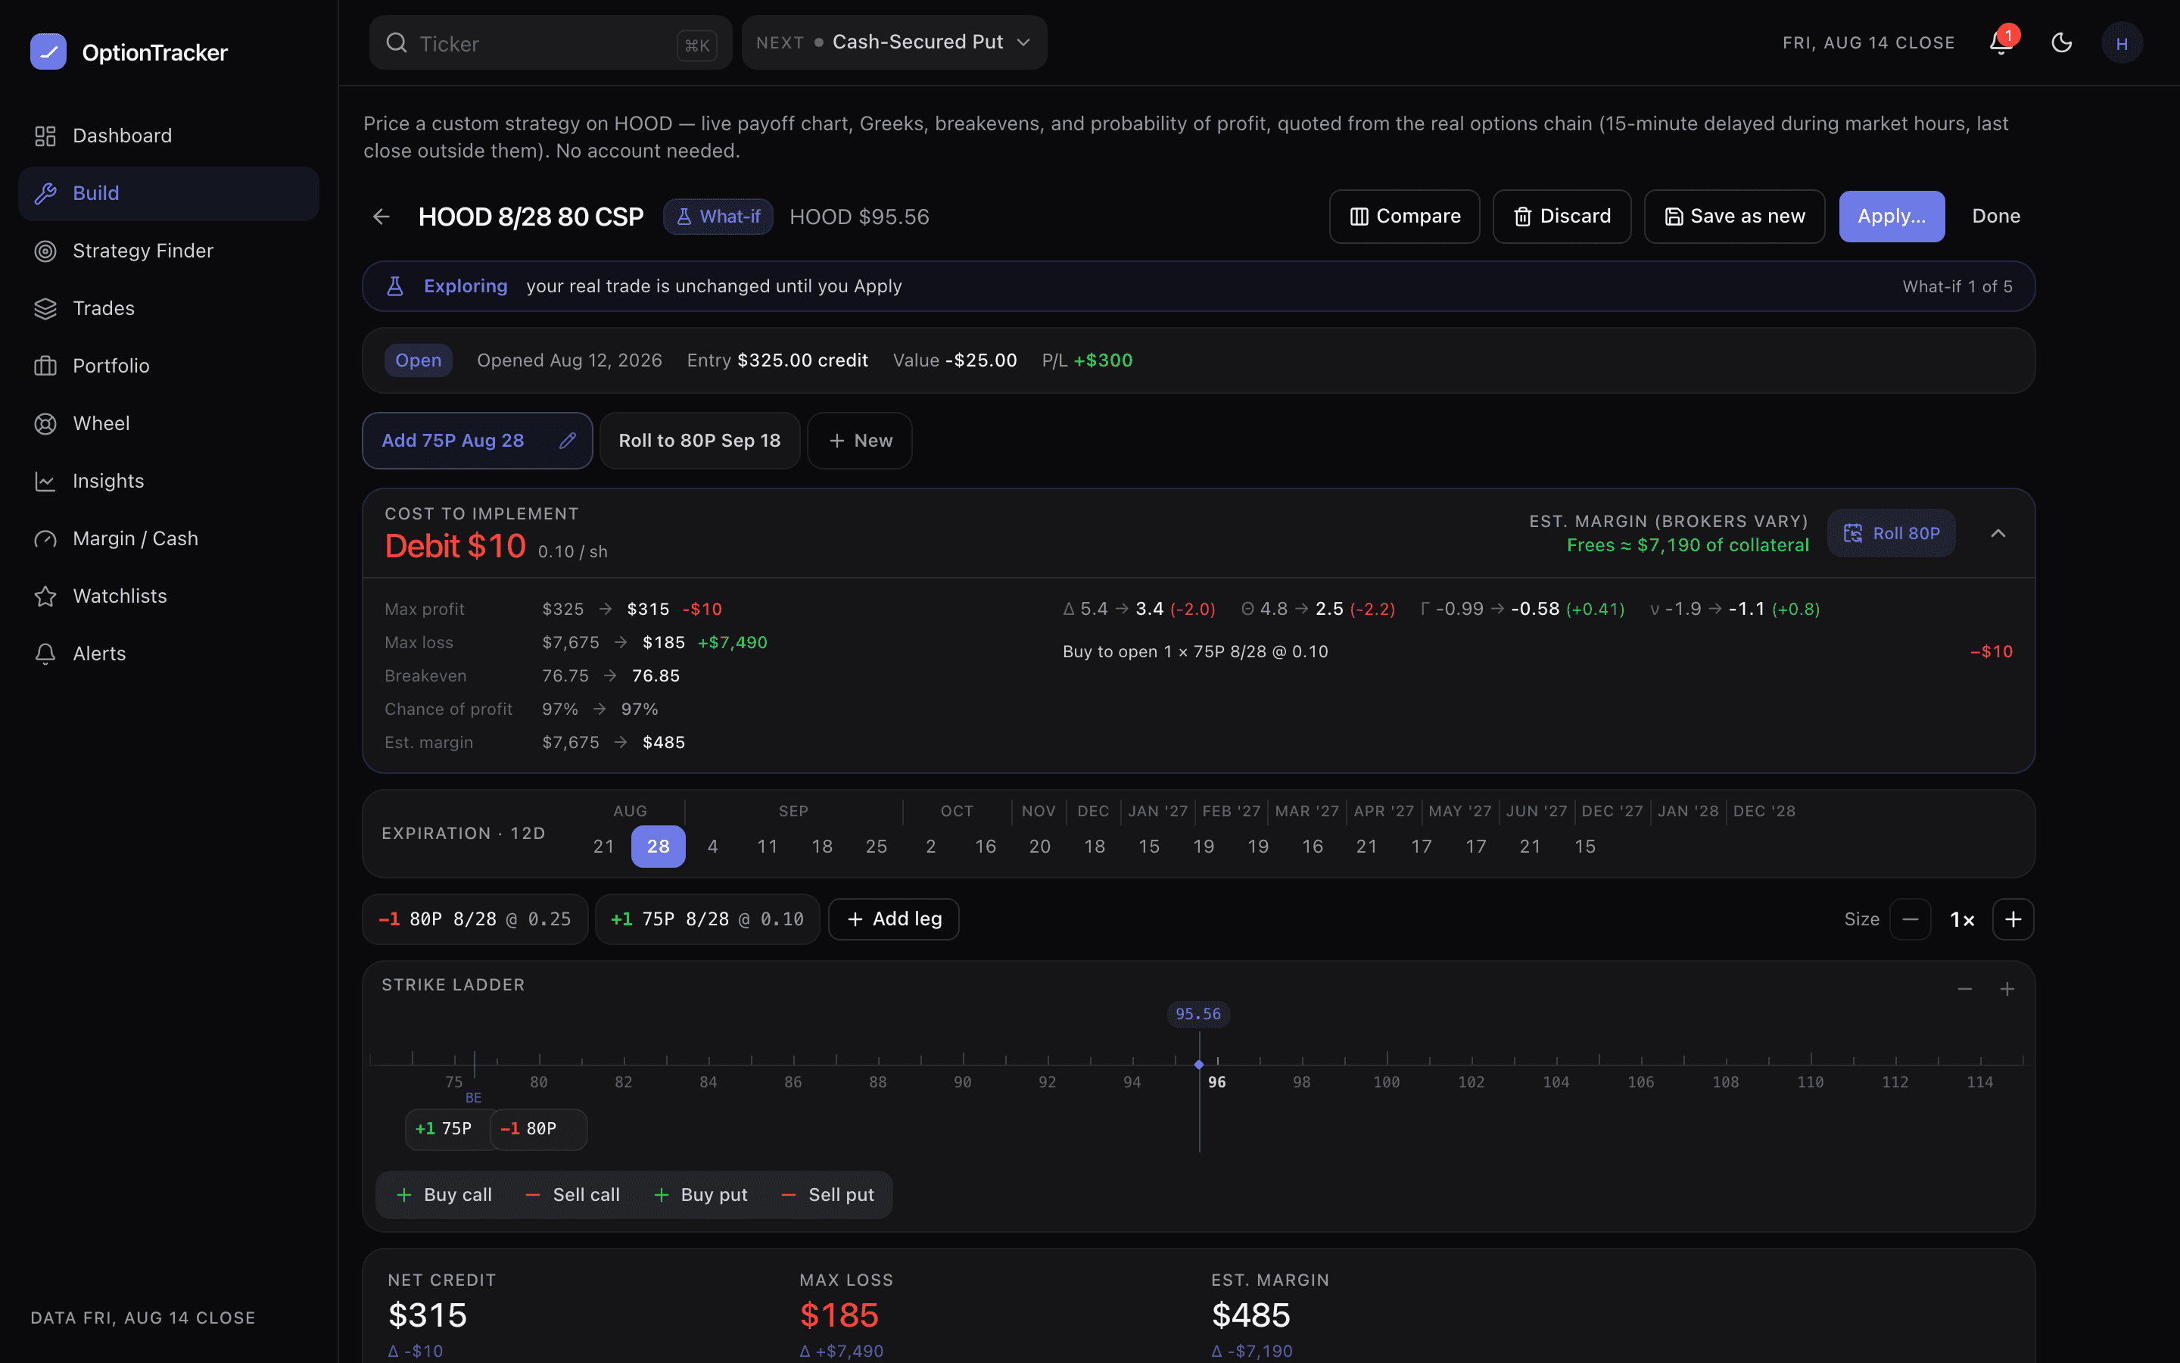Select Sep 11 expiration
This screenshot has width=2180, height=1363.
pos(768,847)
